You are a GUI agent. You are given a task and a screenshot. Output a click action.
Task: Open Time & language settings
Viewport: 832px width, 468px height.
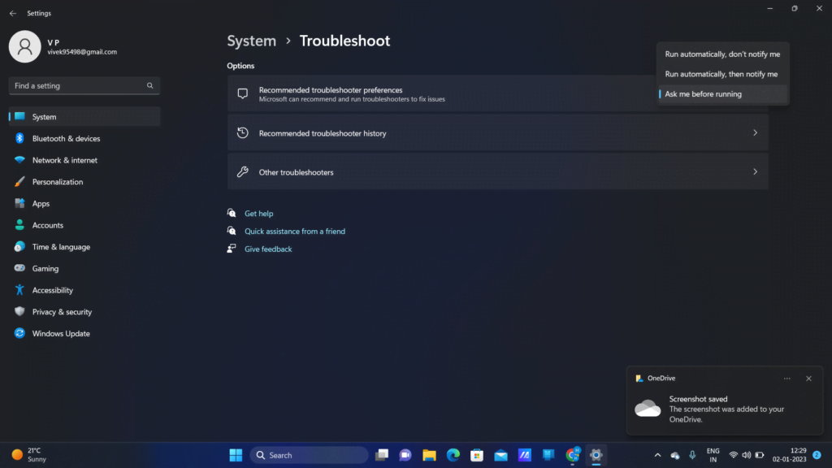(84, 247)
